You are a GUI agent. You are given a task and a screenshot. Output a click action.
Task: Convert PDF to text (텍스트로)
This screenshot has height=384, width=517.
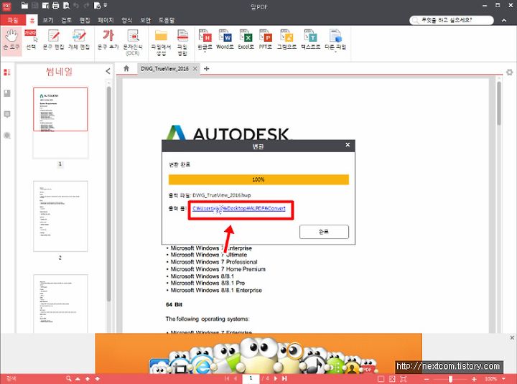(310, 39)
